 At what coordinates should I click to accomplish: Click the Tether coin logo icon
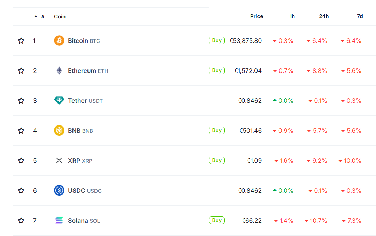tap(59, 101)
